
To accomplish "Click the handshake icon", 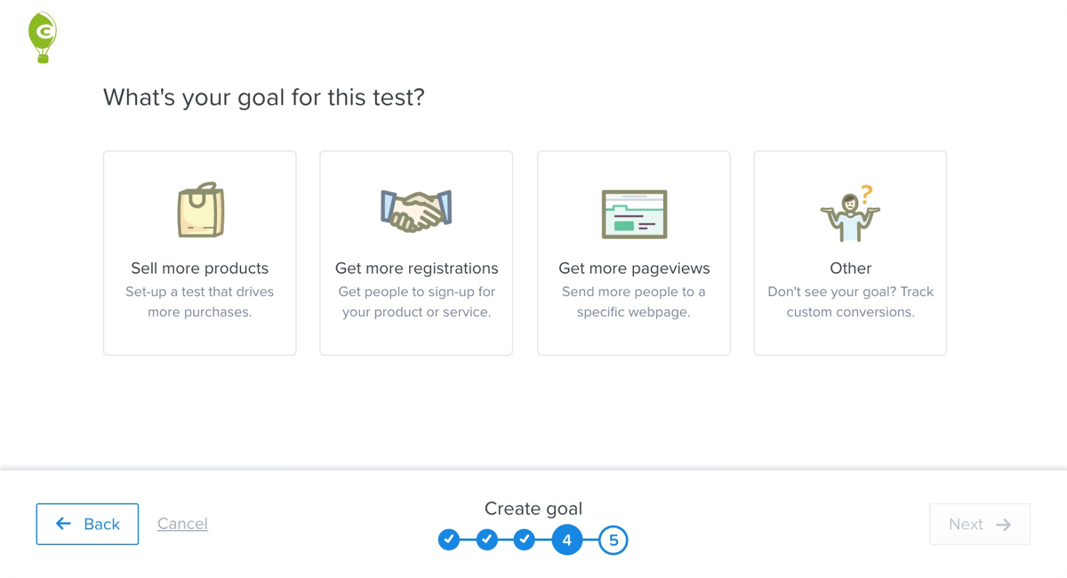I will [416, 212].
